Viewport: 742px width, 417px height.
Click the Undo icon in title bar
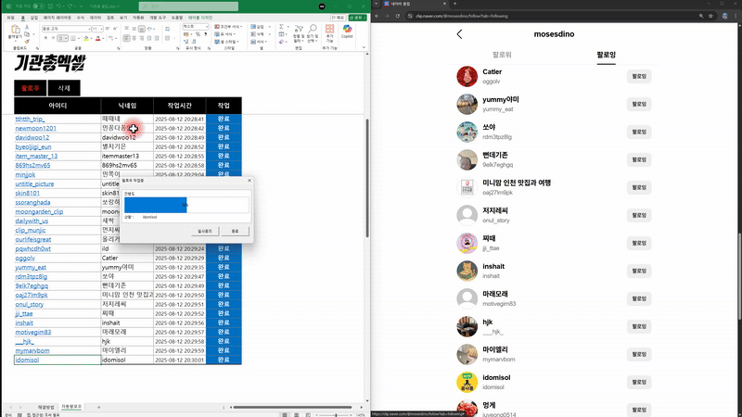click(x=59, y=6)
